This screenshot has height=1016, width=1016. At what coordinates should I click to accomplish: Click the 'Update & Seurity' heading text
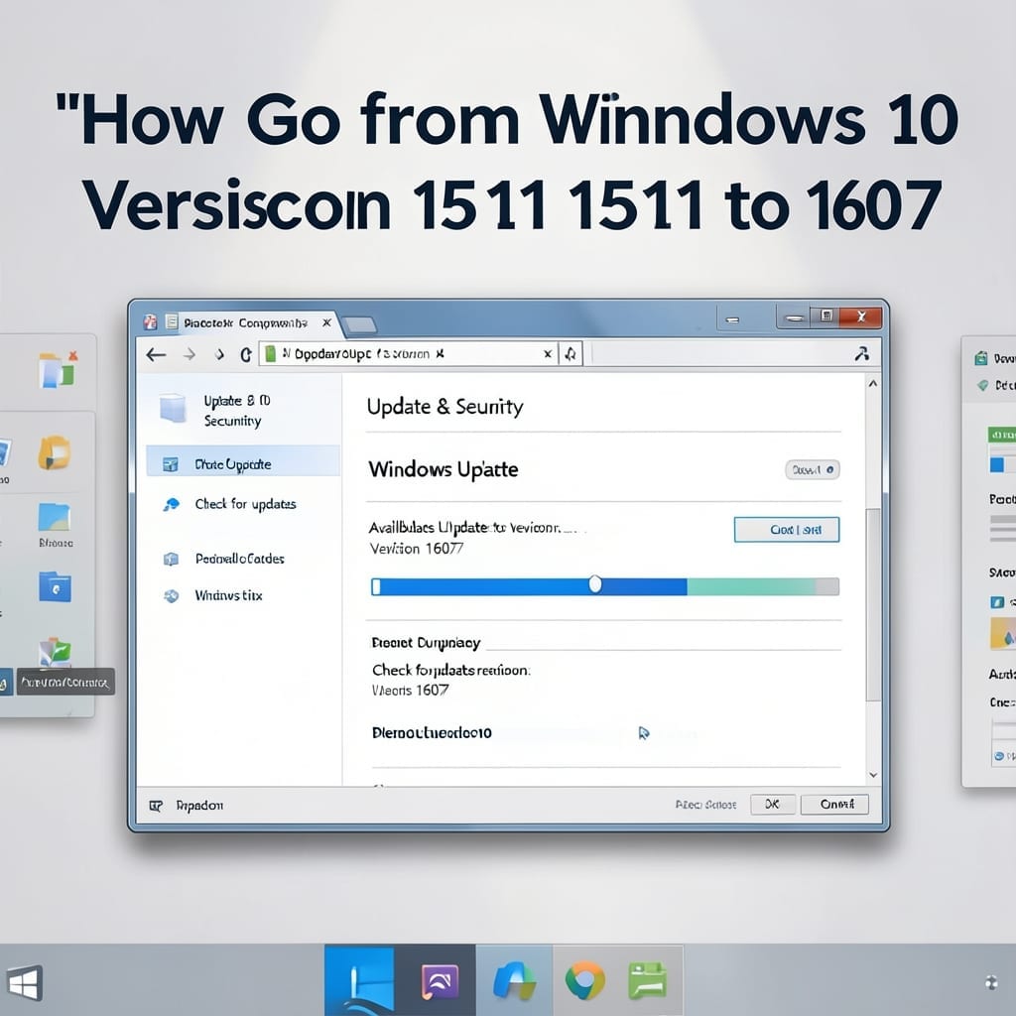click(x=444, y=407)
